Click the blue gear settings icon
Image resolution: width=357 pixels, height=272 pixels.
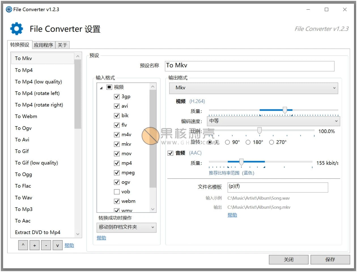[x=16, y=28]
